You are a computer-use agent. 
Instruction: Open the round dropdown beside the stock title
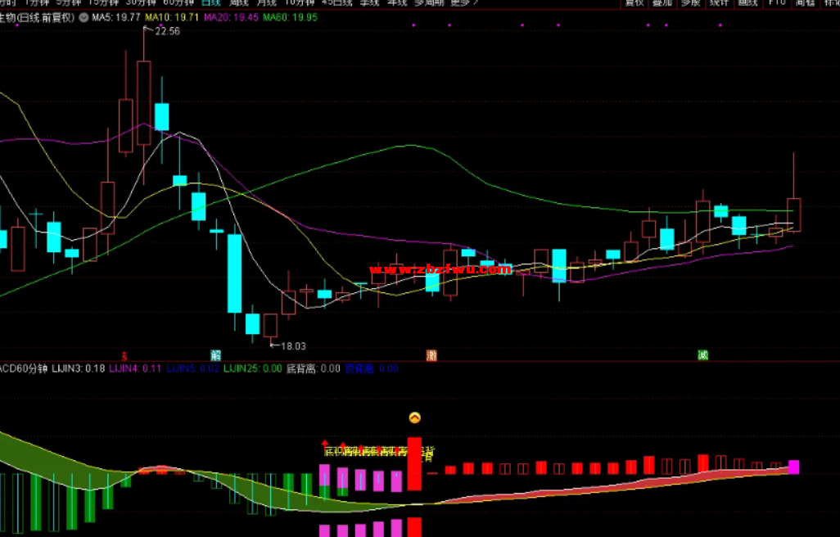click(x=84, y=18)
